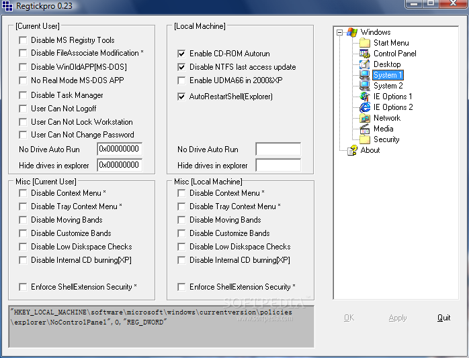
Task: Check Local Machine Disable Context Menu
Action: [x=181, y=193]
